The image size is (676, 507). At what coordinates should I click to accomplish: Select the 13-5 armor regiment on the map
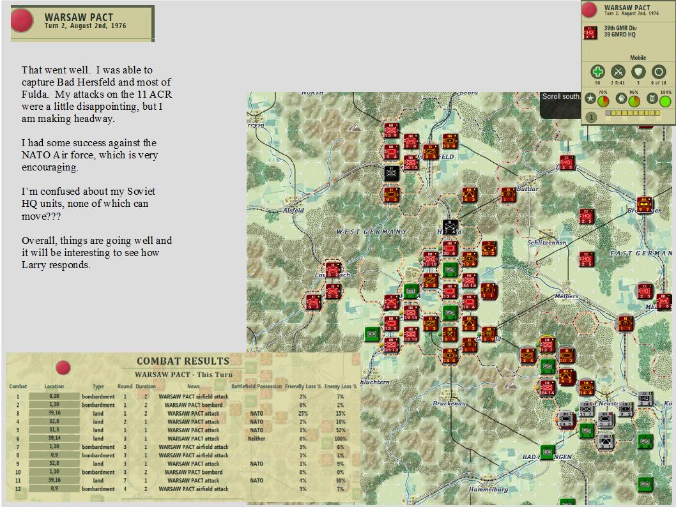[391, 324]
